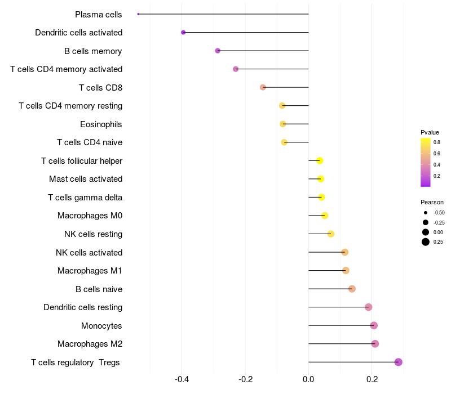451x394 pixels.
Task: Click the Plasma cells data point
Action: [x=138, y=14]
